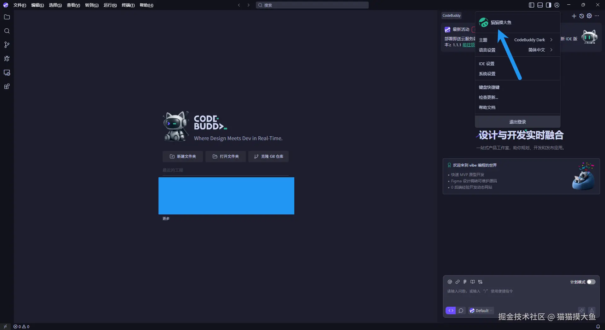Click the 前往领 link in the activity banner

point(469,45)
